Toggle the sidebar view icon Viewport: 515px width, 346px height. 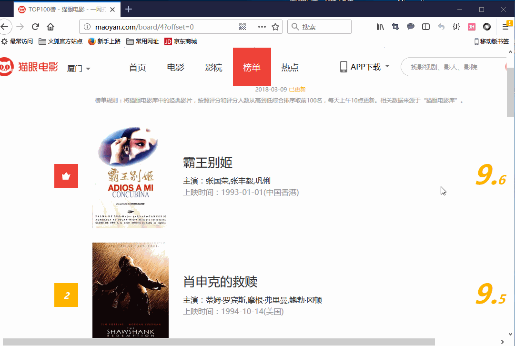tap(425, 27)
